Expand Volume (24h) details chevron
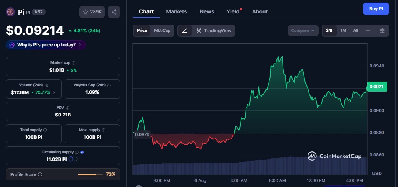This screenshot has width=398, height=187. click(54, 93)
